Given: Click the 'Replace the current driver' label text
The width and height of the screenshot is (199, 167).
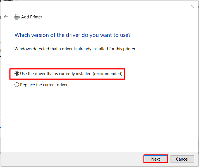Looking at the screenshot, I should coord(44,85).
